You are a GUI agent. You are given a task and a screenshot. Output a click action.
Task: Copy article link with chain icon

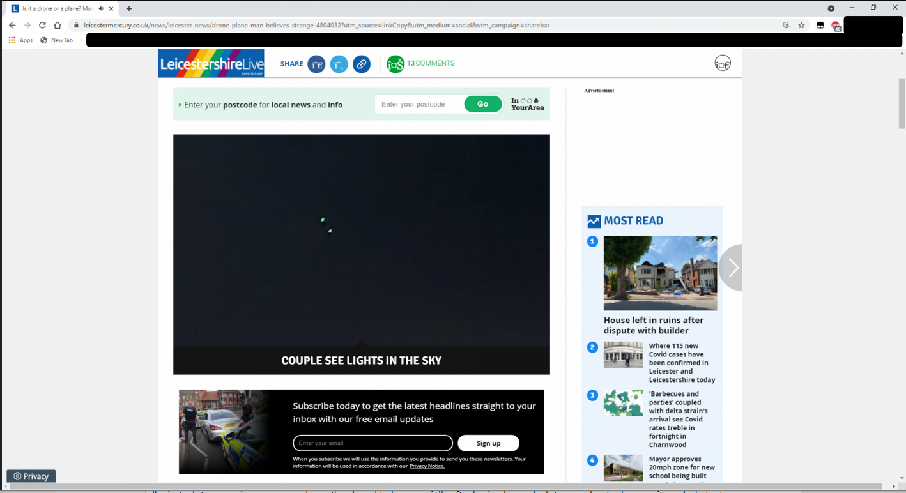point(362,64)
